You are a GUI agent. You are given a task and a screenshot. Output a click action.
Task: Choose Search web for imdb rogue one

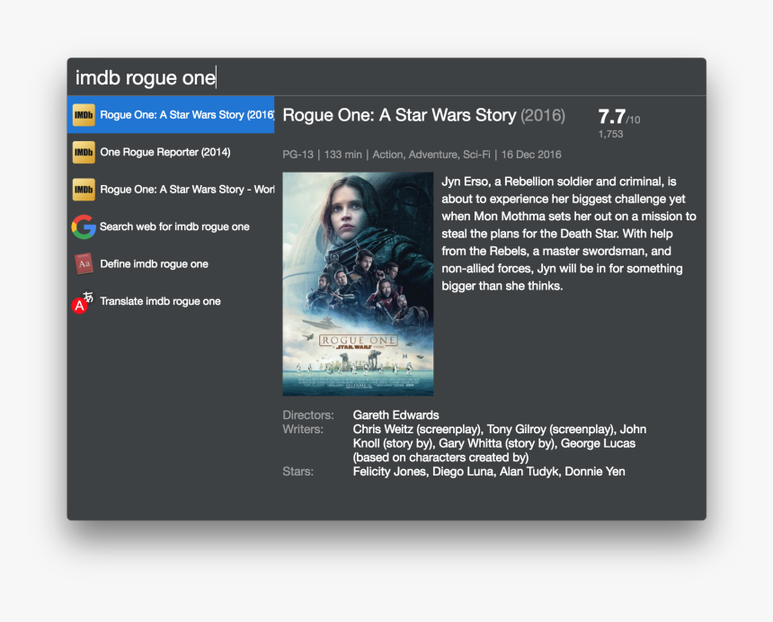point(171,227)
